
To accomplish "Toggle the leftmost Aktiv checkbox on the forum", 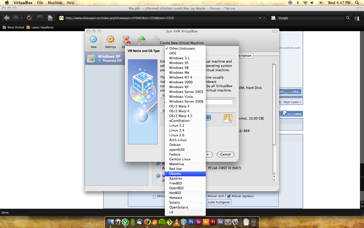I will [x=154, y=197].
